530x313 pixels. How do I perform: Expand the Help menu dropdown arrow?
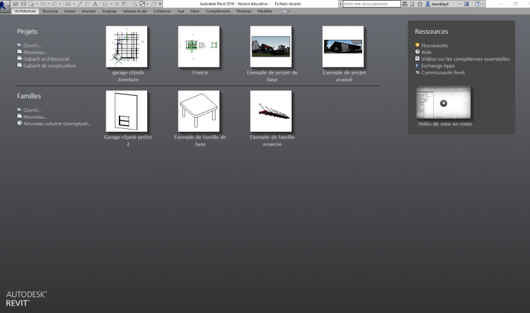(x=483, y=4)
